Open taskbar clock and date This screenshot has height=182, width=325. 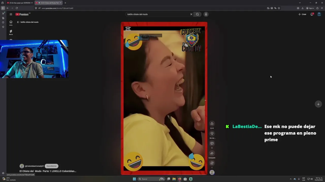[x=319, y=179]
